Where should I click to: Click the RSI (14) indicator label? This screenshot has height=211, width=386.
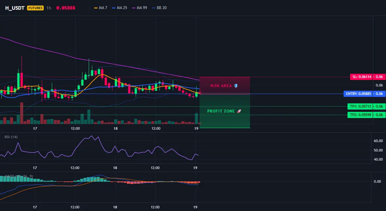(11, 137)
